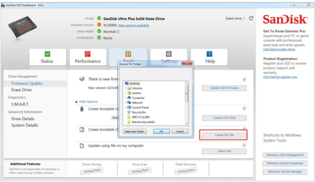The height and width of the screenshot is (182, 315).
Task: Switch to the Performance tab
Action: (x=88, y=57)
